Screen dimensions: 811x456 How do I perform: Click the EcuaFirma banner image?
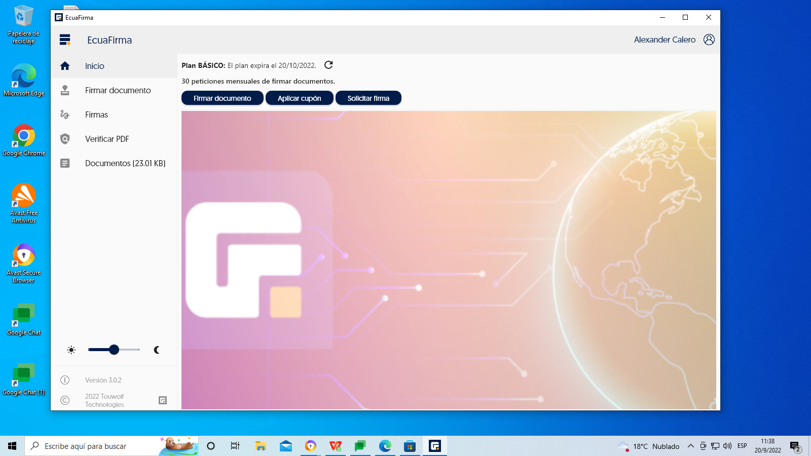coord(449,260)
